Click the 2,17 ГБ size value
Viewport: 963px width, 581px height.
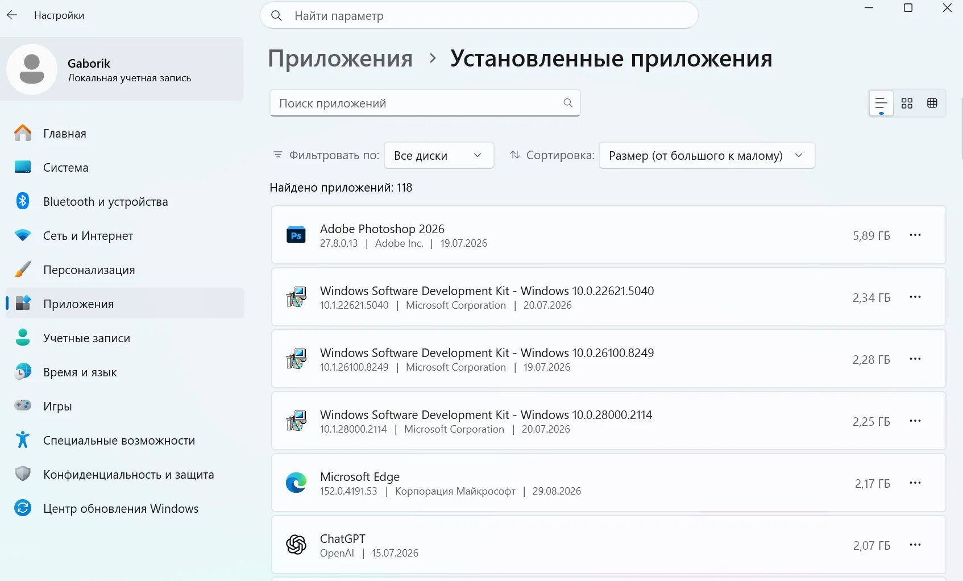coord(873,483)
